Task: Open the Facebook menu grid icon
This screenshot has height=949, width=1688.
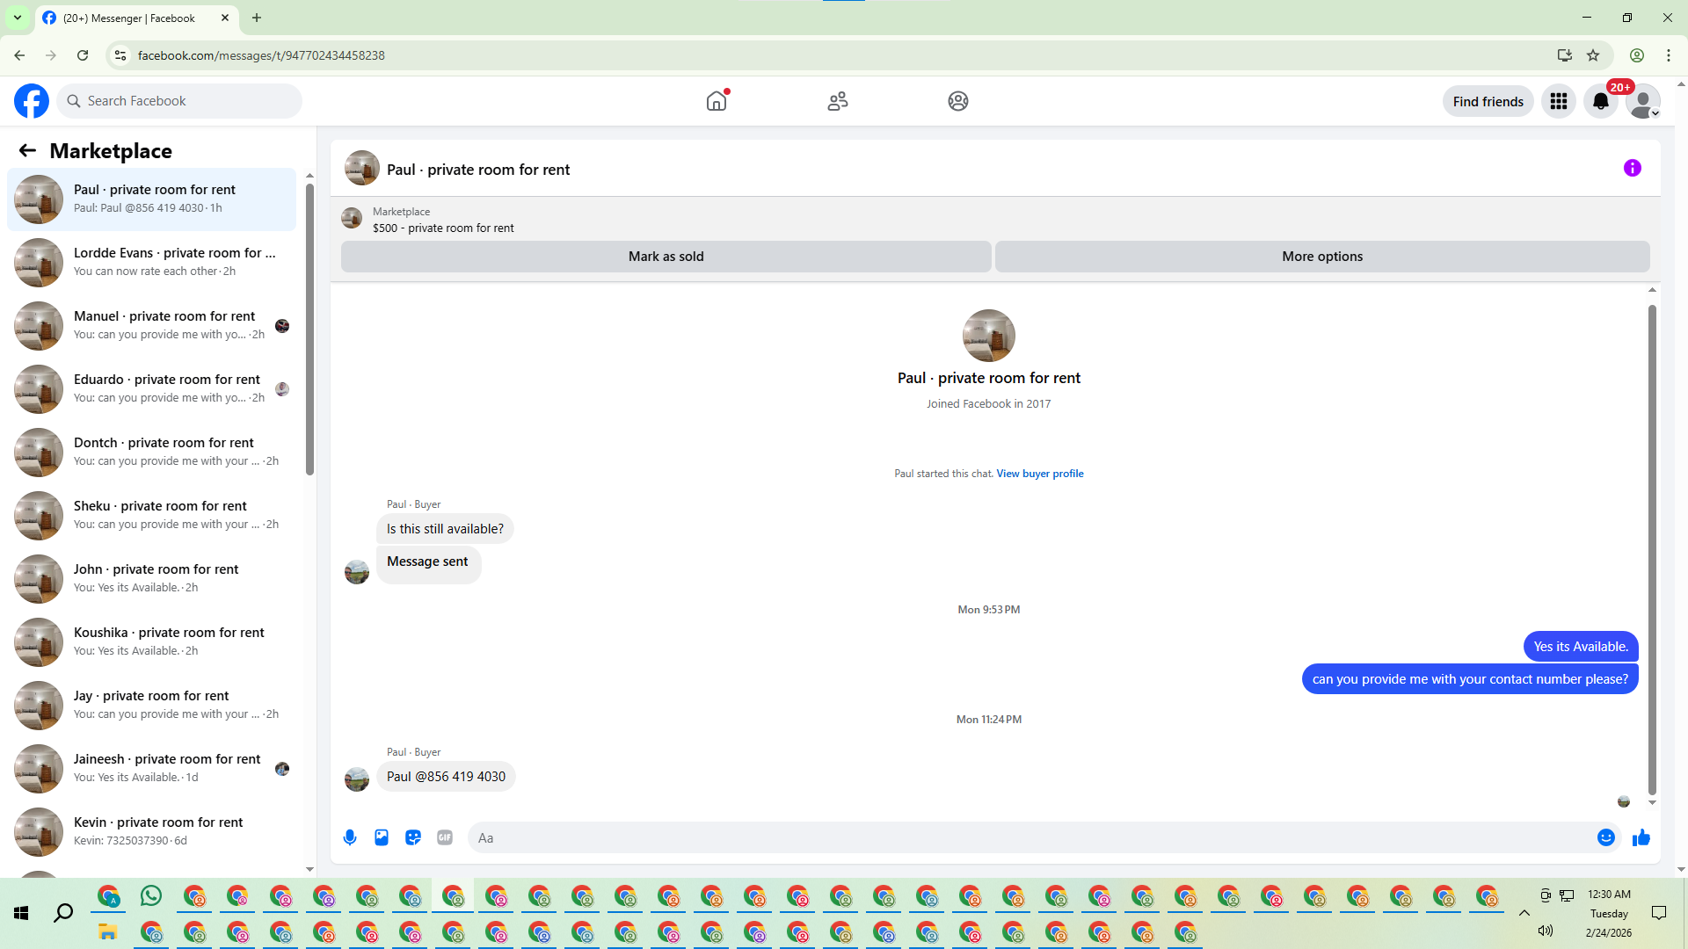Action: (x=1558, y=101)
